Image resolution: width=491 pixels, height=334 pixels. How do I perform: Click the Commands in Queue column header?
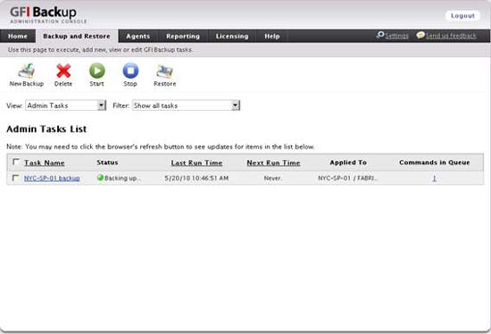click(435, 163)
